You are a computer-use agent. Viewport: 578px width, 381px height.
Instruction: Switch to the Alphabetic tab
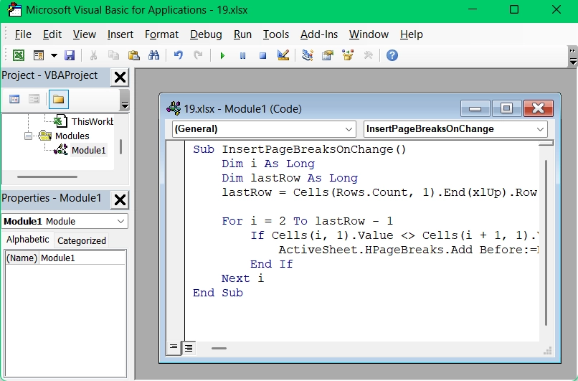pos(28,240)
